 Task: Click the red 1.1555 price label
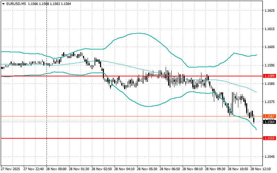point(269,138)
